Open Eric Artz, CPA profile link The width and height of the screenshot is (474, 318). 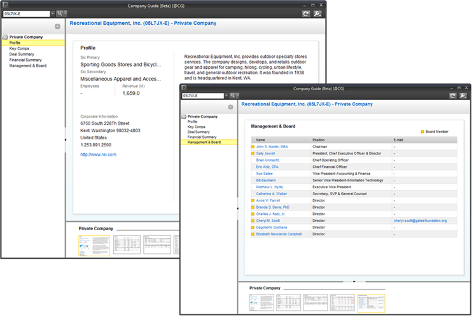267,167
